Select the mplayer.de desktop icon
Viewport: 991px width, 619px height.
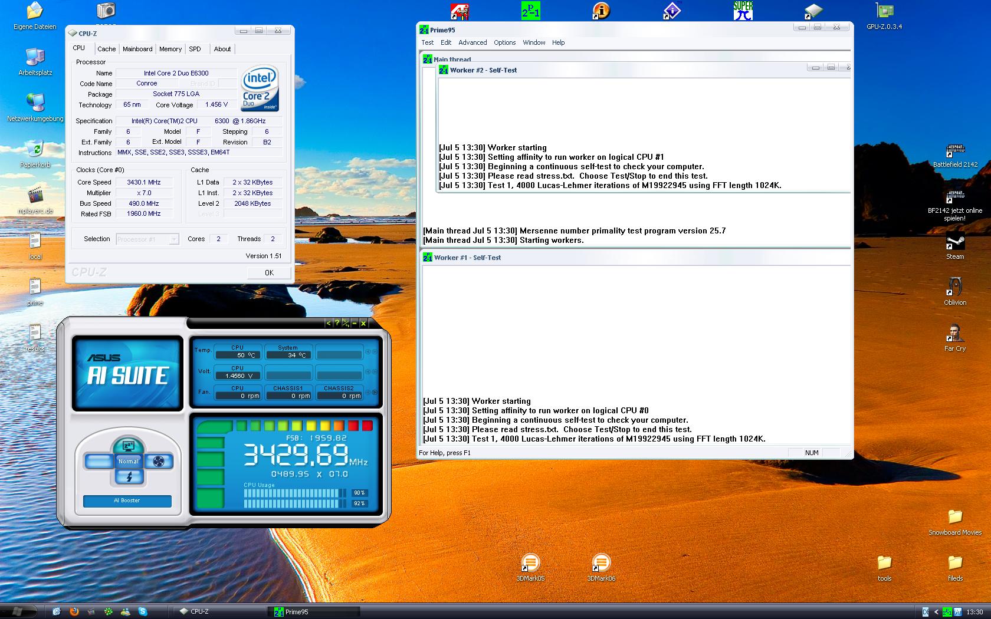(35, 200)
